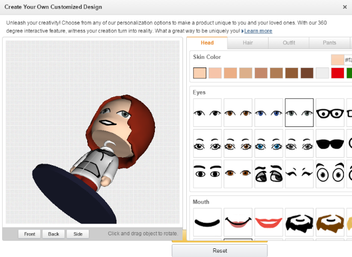
Task: Click the Back view button
Action: pos(53,234)
